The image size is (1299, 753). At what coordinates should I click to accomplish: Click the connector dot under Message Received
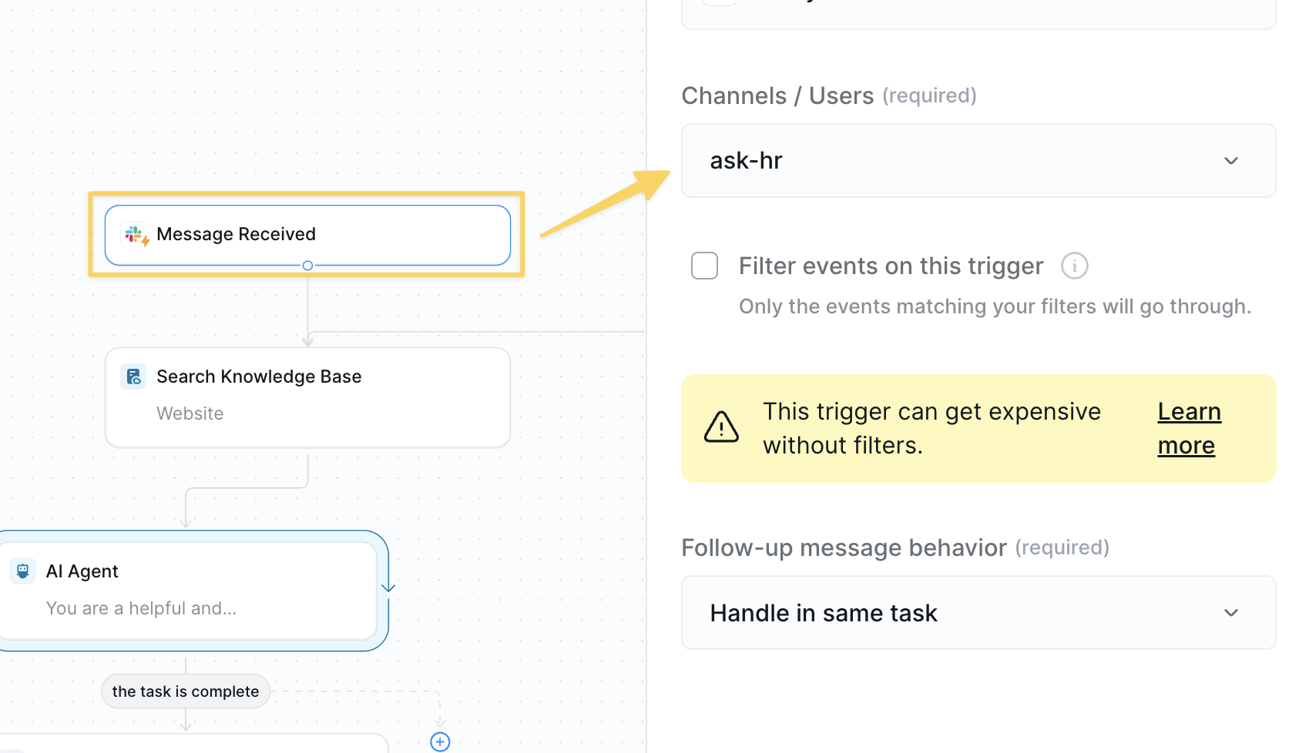307,266
